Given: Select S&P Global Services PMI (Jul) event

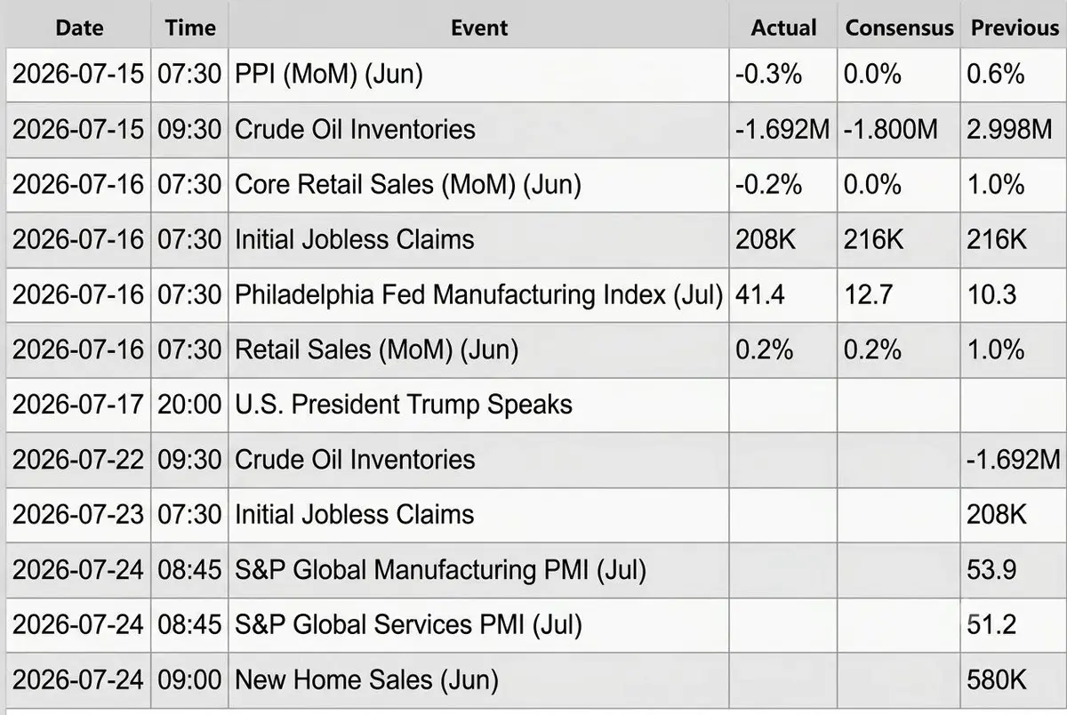Looking at the screenshot, I should point(408,625).
